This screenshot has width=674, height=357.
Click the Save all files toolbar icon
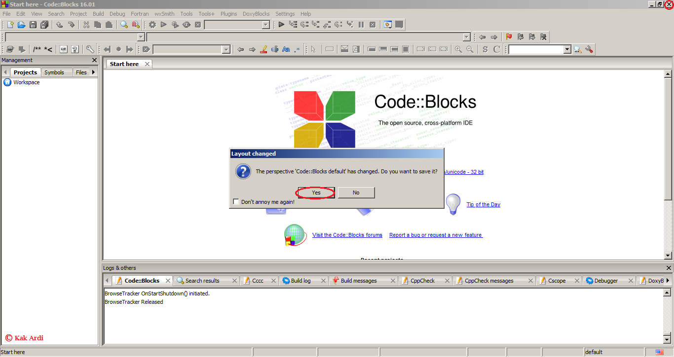pos(44,24)
